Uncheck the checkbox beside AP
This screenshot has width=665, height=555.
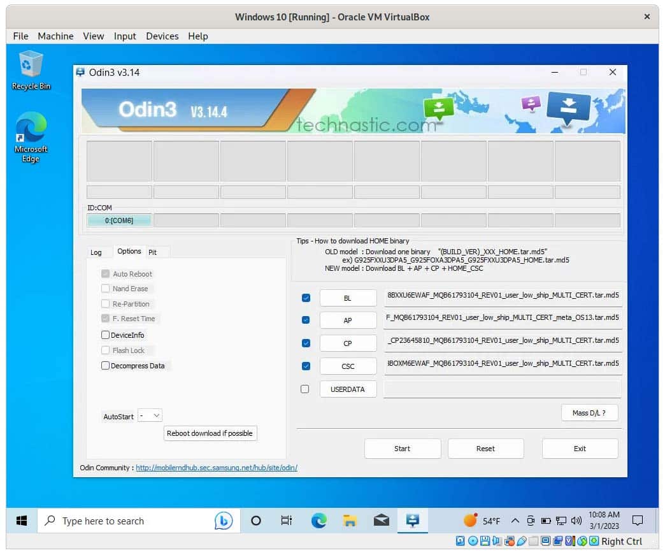tap(306, 320)
